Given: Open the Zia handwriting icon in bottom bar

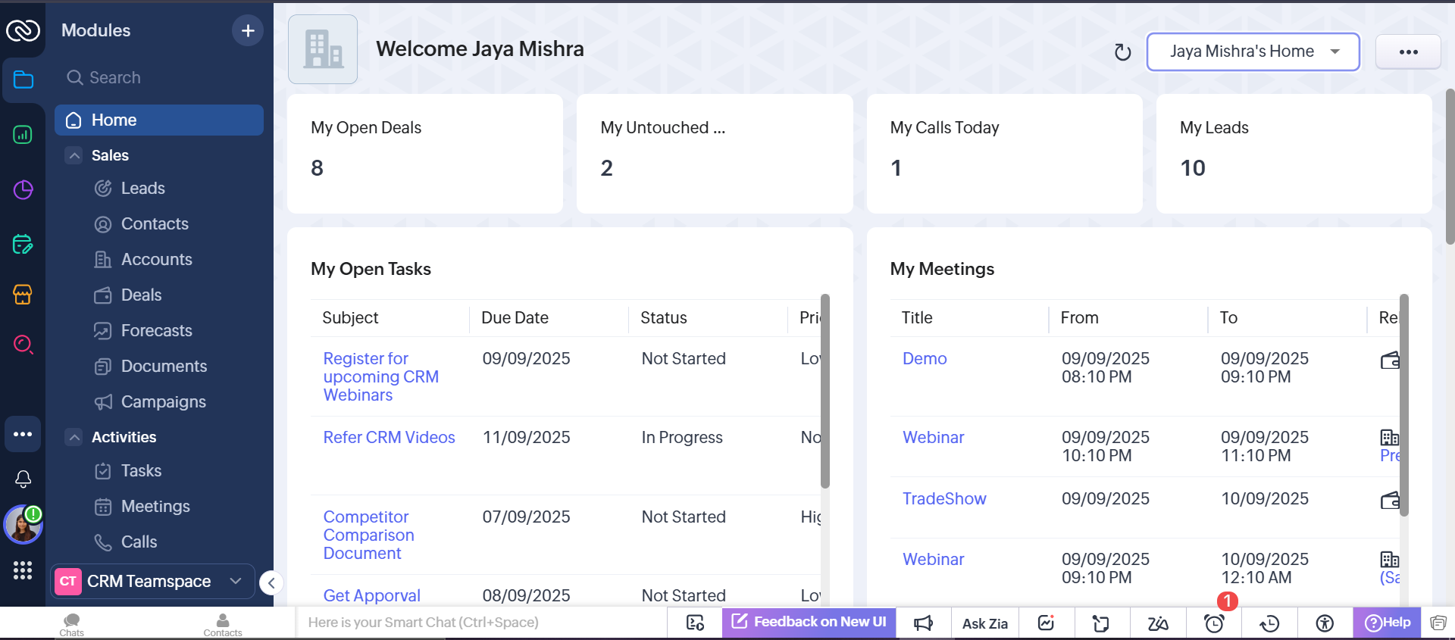Looking at the screenshot, I should coord(1157,623).
